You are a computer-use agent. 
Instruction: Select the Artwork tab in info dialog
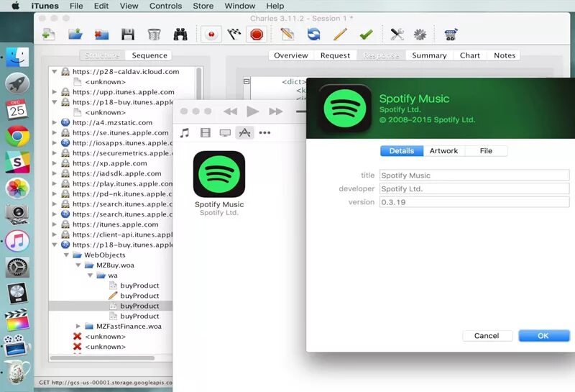[x=443, y=151]
